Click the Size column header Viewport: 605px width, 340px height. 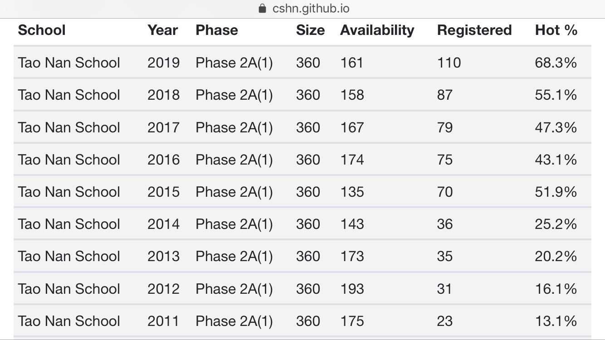[310, 30]
